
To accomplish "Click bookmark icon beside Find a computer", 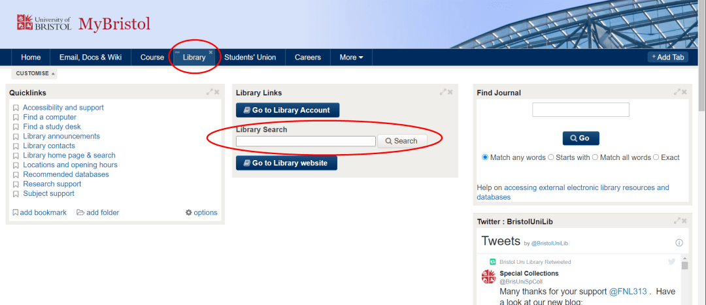I will 16,118.
